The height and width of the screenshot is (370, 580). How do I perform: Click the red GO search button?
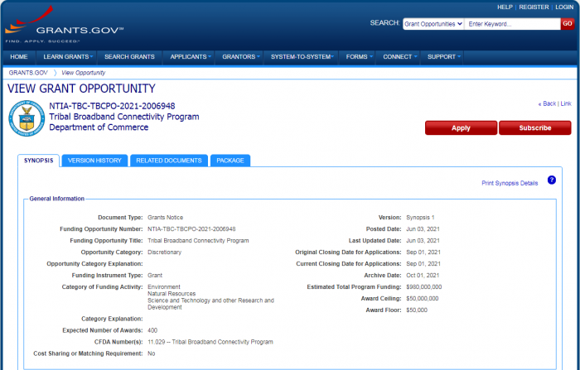[568, 24]
